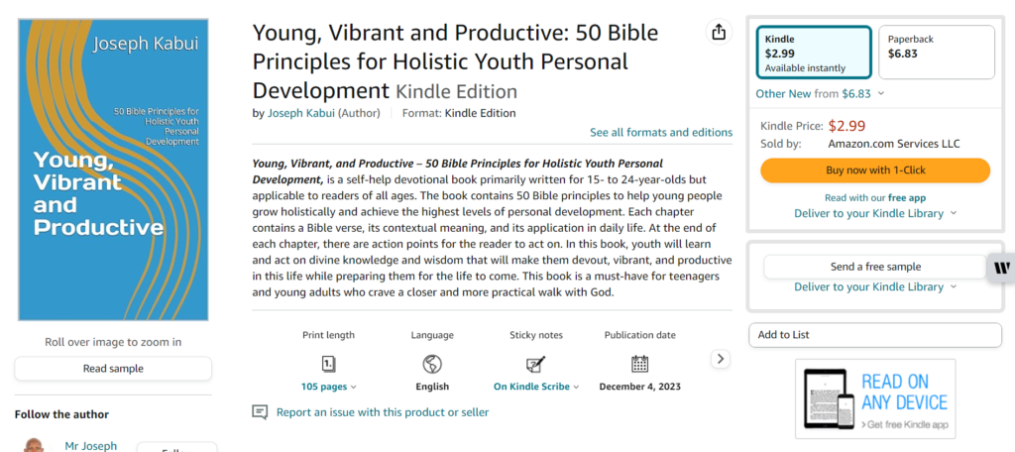
Task: Expand the On Kindle Scribe dropdown
Action: (536, 387)
